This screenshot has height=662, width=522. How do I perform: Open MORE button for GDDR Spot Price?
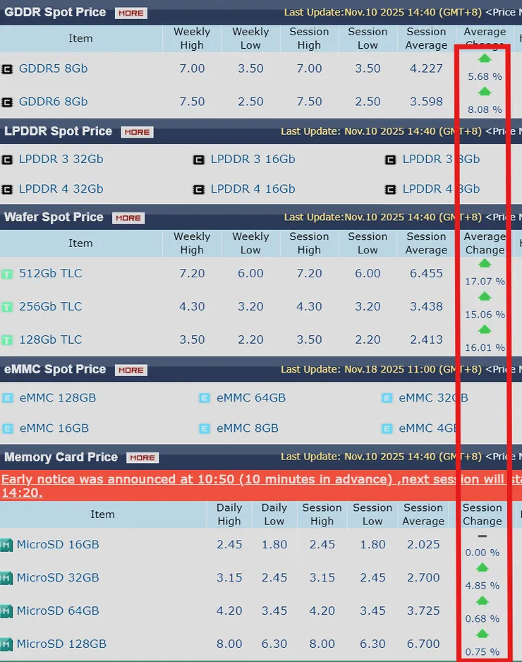coord(130,13)
